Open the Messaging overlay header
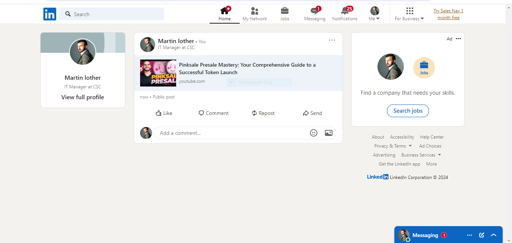 [x=449, y=235]
